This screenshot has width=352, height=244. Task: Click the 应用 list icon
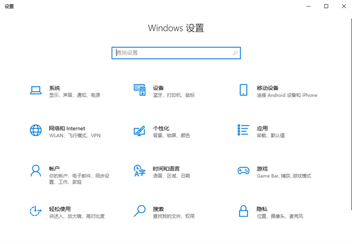pos(243,130)
